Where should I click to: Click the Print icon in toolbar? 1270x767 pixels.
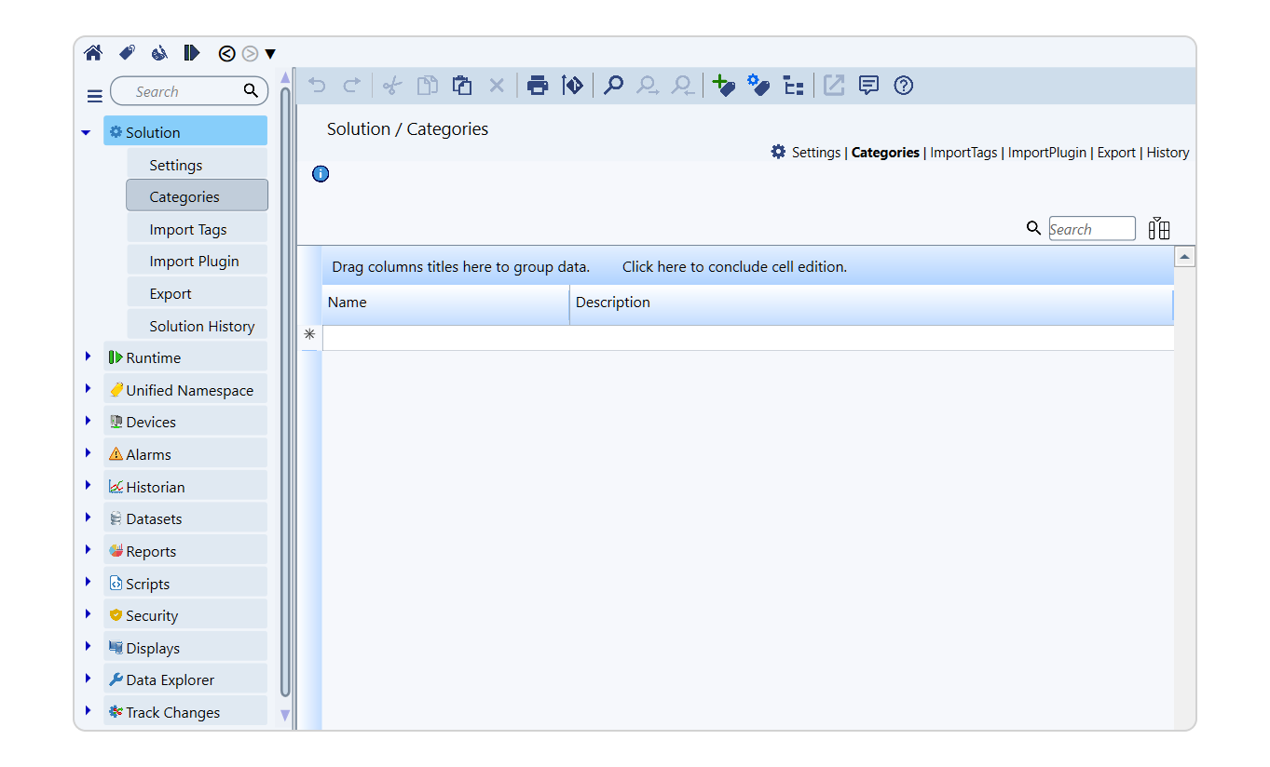[538, 86]
